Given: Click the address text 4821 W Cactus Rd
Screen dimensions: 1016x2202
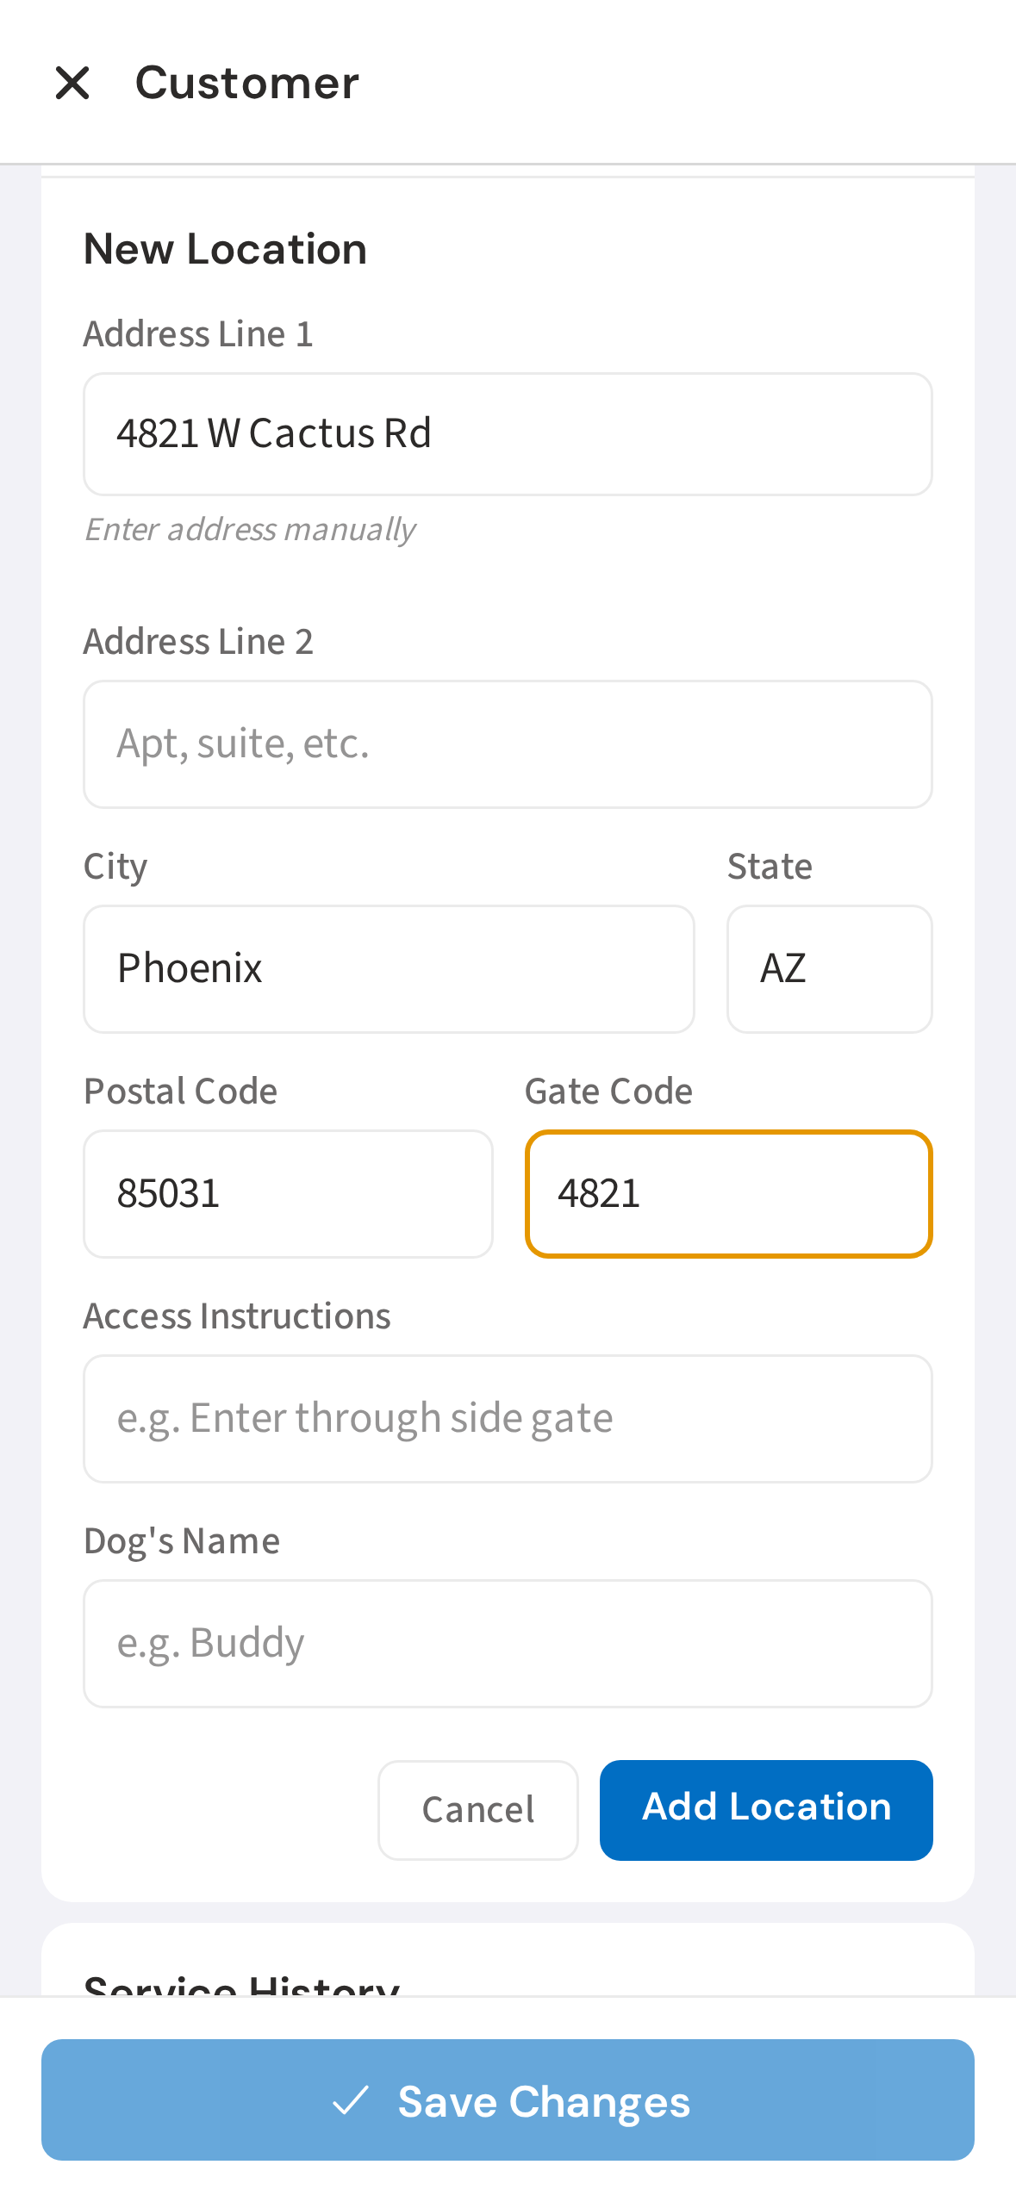Looking at the screenshot, I should [x=274, y=434].
